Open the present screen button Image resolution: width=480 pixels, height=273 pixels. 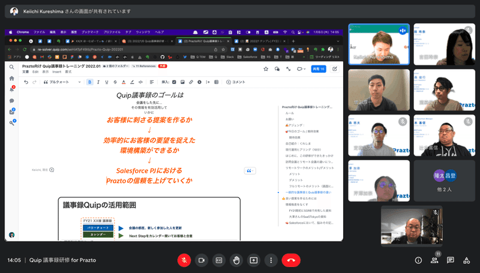click(253, 260)
